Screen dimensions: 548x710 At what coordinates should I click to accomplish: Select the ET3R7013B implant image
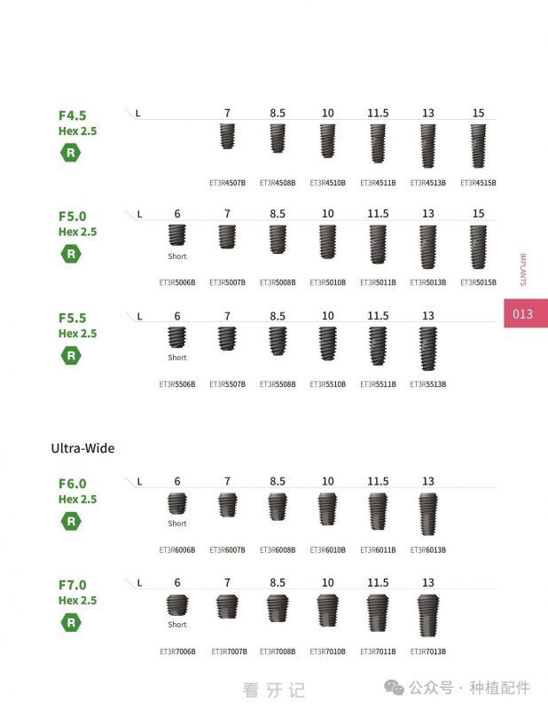point(428,615)
